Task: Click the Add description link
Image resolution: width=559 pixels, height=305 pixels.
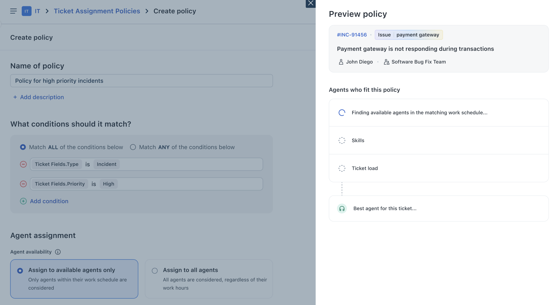Action: [42, 97]
